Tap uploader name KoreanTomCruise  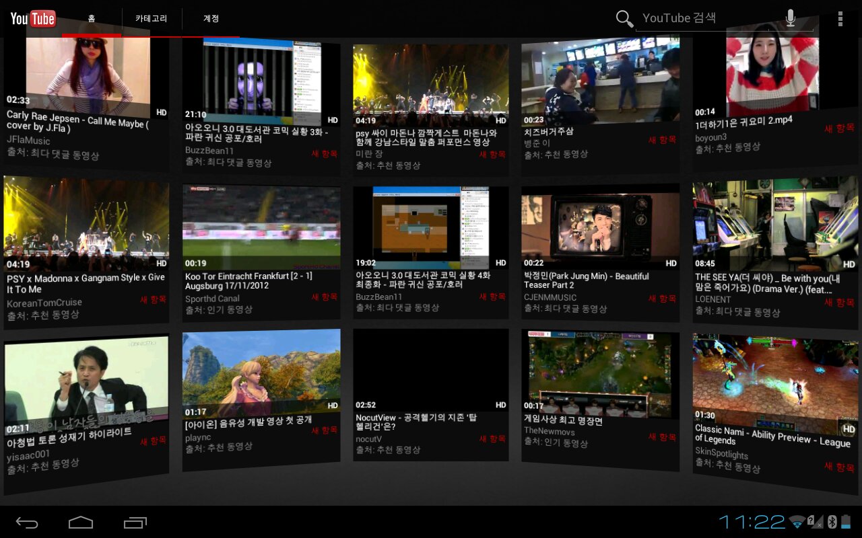[x=44, y=303]
